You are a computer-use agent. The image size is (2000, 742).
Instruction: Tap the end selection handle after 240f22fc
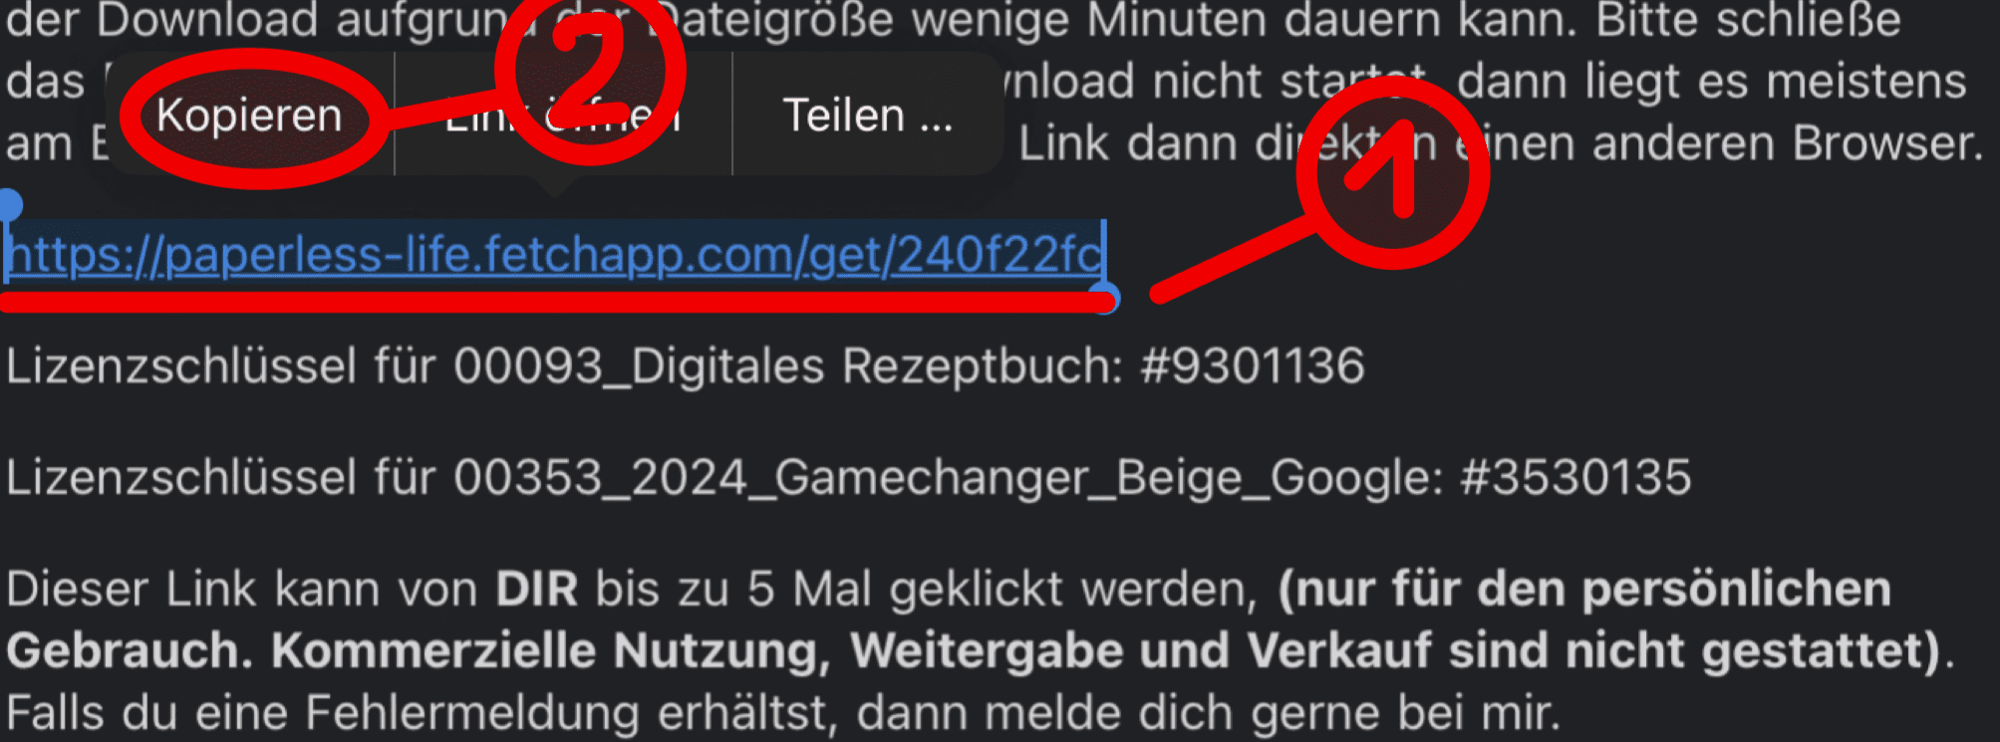(1104, 297)
